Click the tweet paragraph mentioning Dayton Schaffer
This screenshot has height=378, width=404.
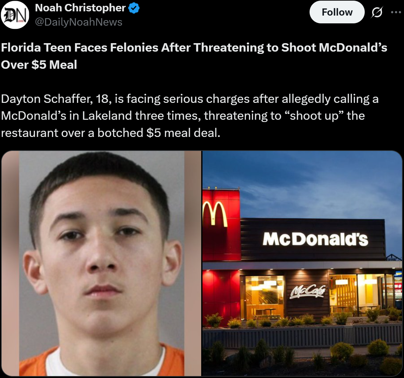point(190,116)
